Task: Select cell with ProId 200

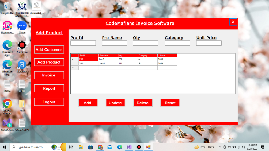Action: (89, 59)
